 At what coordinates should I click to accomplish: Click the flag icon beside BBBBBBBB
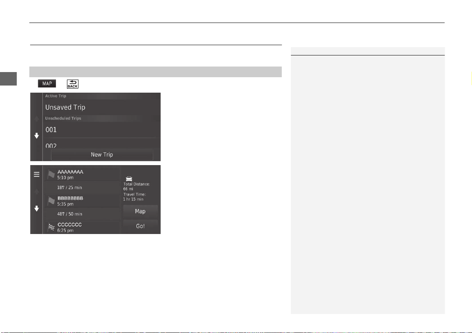click(51, 201)
